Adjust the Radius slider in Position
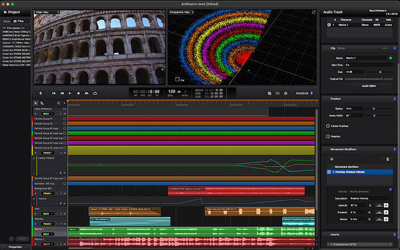The width and height of the screenshot is (400, 250). point(374,109)
